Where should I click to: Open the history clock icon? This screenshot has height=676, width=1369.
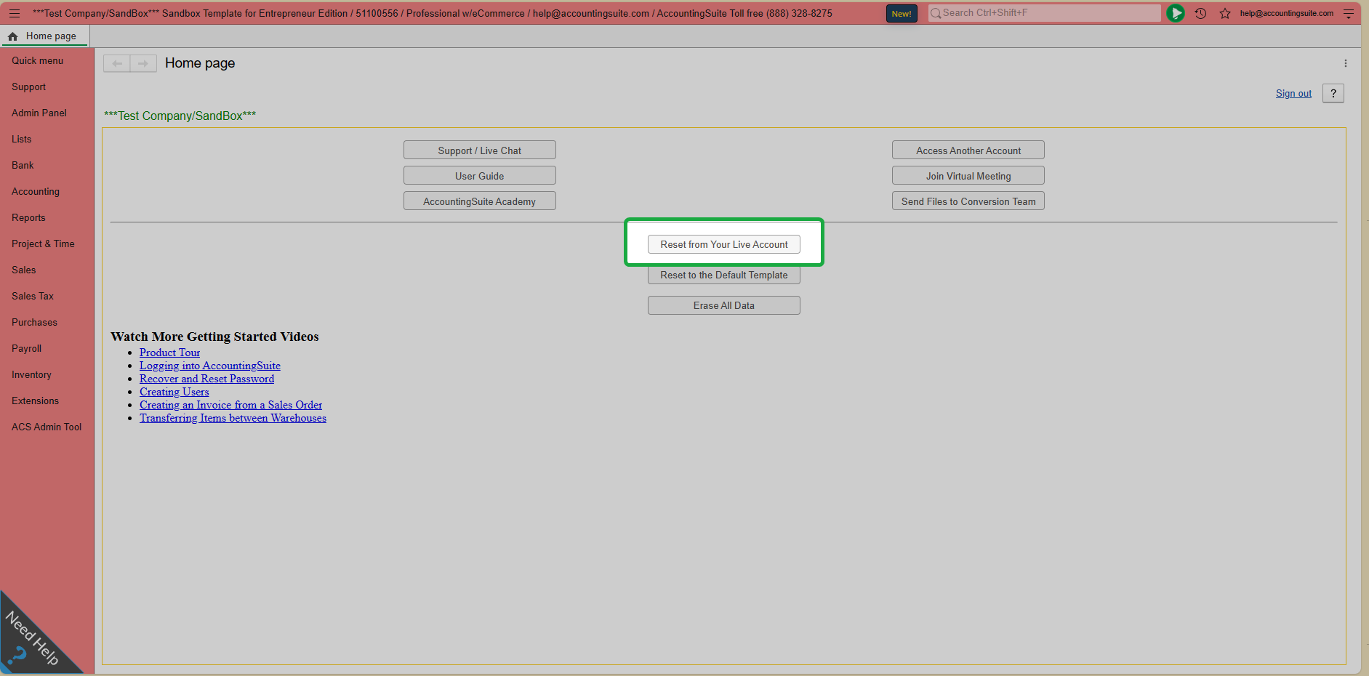click(x=1200, y=13)
